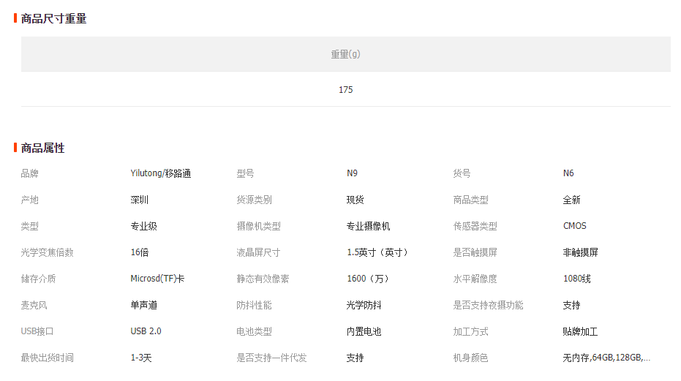
Task: Click the 商品尺寸重量 section heading
Action: (53, 18)
